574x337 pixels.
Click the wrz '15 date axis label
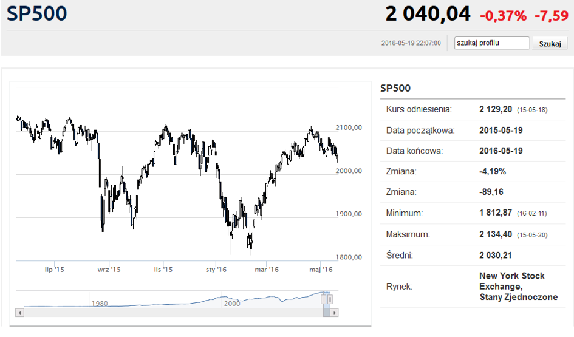pos(109,269)
